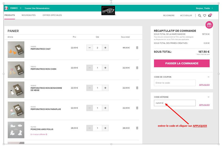Click the POINÇONS AMIS POILUS product name
This screenshot has height=147, width=222.
42,129
